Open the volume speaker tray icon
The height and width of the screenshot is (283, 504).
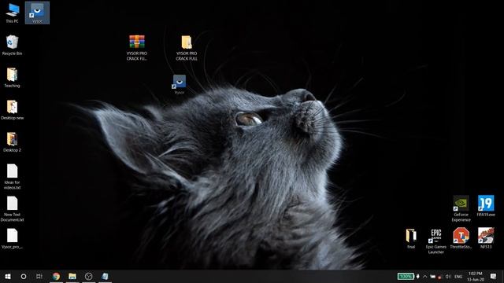(448, 276)
